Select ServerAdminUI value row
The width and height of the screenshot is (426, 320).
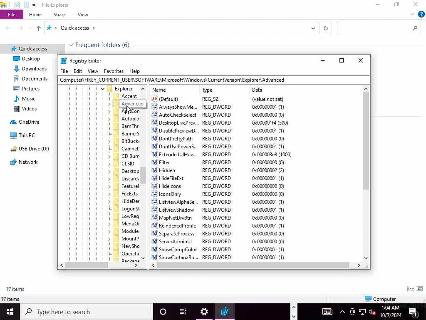coord(256,242)
